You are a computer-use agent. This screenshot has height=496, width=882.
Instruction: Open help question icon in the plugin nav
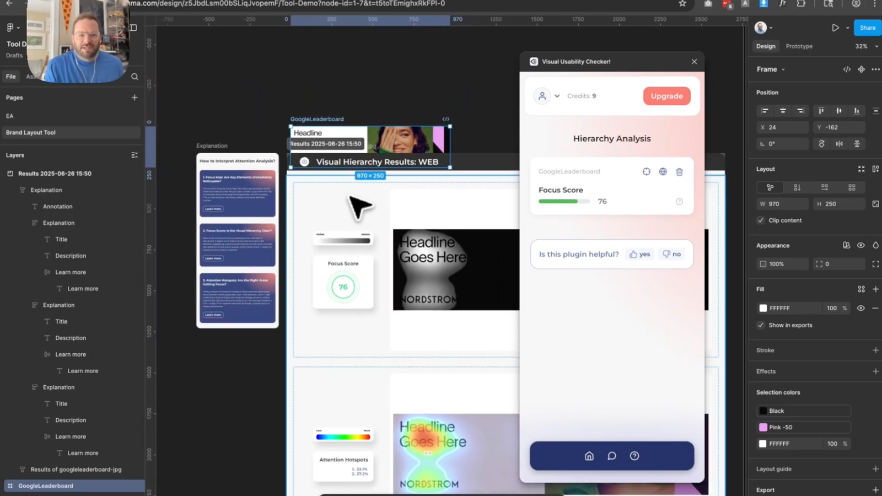click(634, 456)
